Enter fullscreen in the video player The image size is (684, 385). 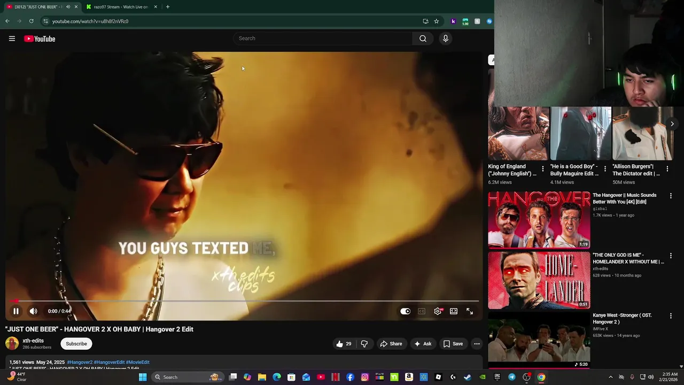(470, 311)
